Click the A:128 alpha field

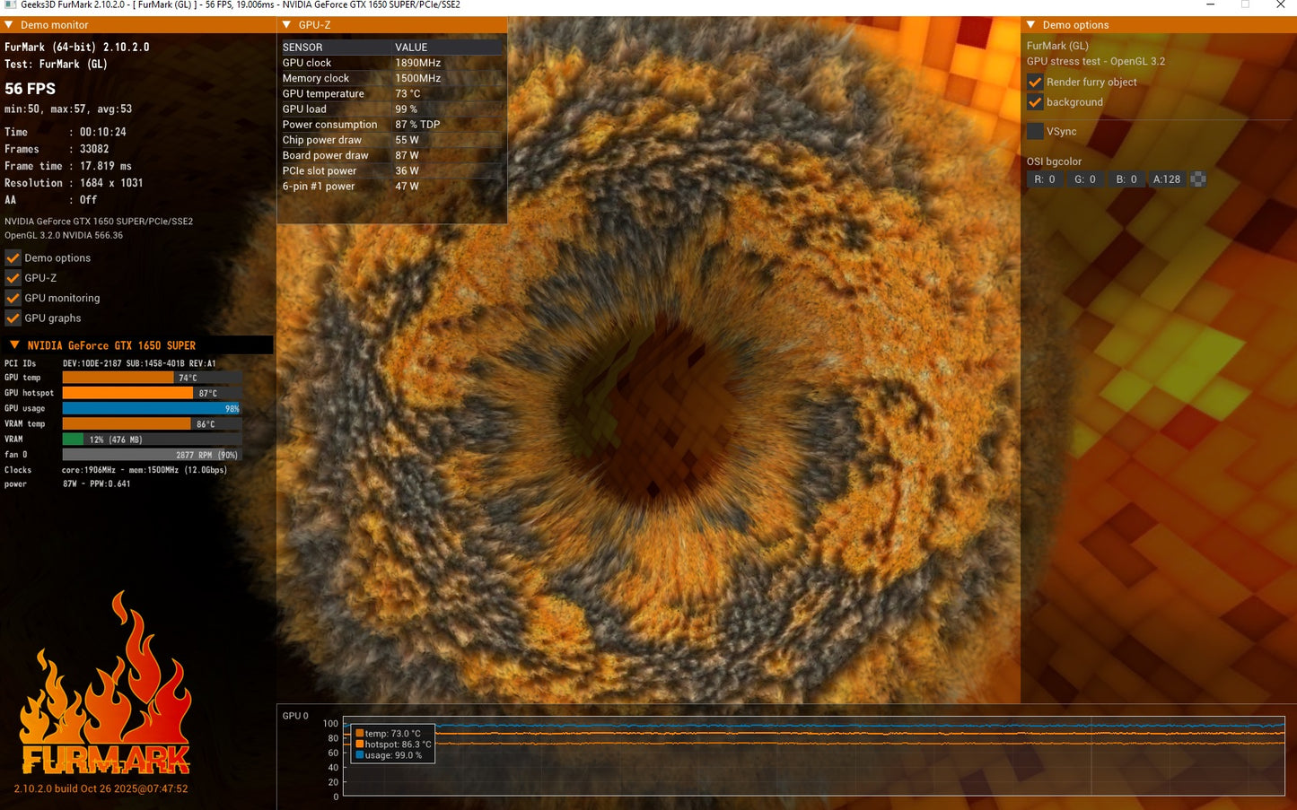[x=1167, y=179]
